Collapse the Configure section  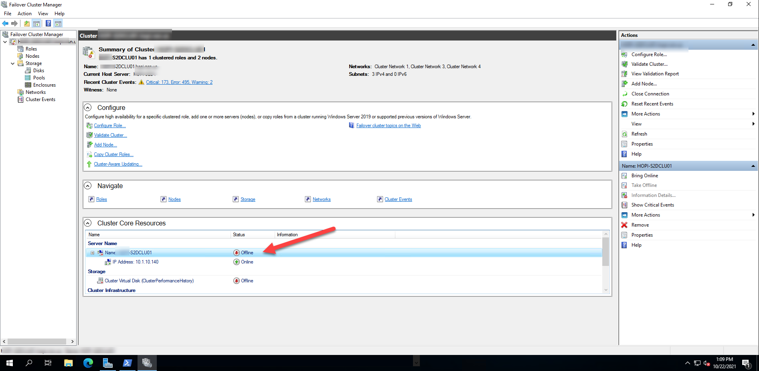[x=87, y=107]
